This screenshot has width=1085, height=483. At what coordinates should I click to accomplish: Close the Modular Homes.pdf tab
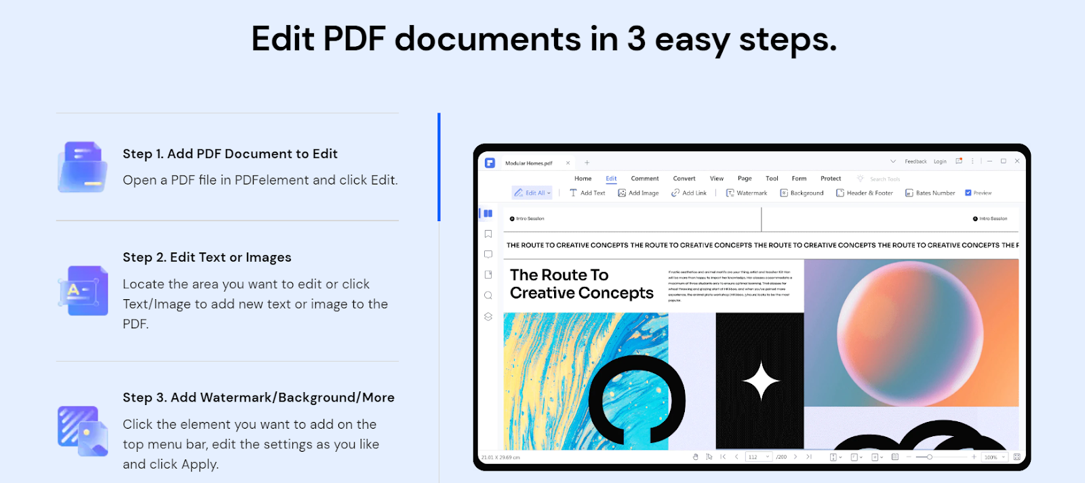568,163
